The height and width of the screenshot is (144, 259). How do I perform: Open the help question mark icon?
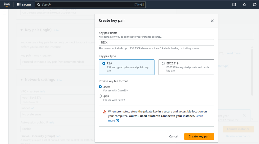coord(254,5)
